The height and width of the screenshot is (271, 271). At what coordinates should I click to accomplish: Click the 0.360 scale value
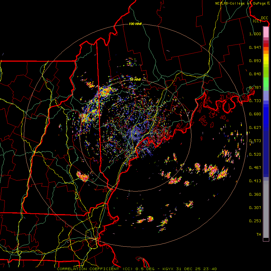coord(255,195)
